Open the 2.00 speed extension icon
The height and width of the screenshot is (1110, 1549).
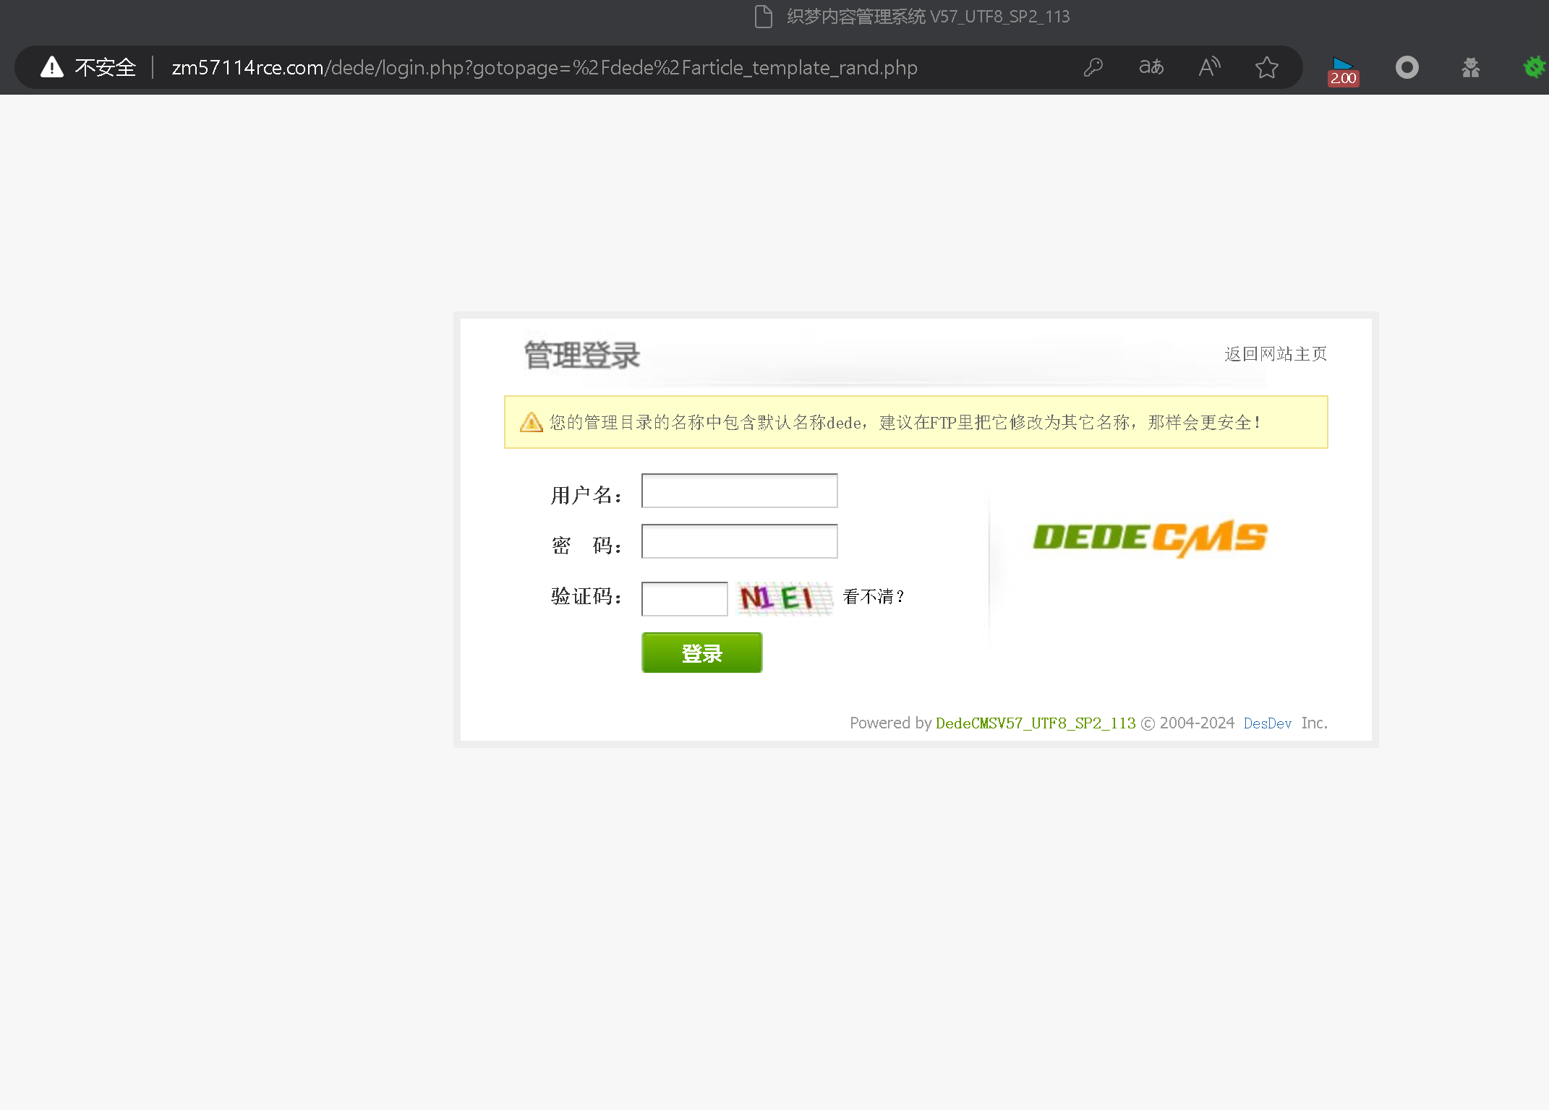1343,69
